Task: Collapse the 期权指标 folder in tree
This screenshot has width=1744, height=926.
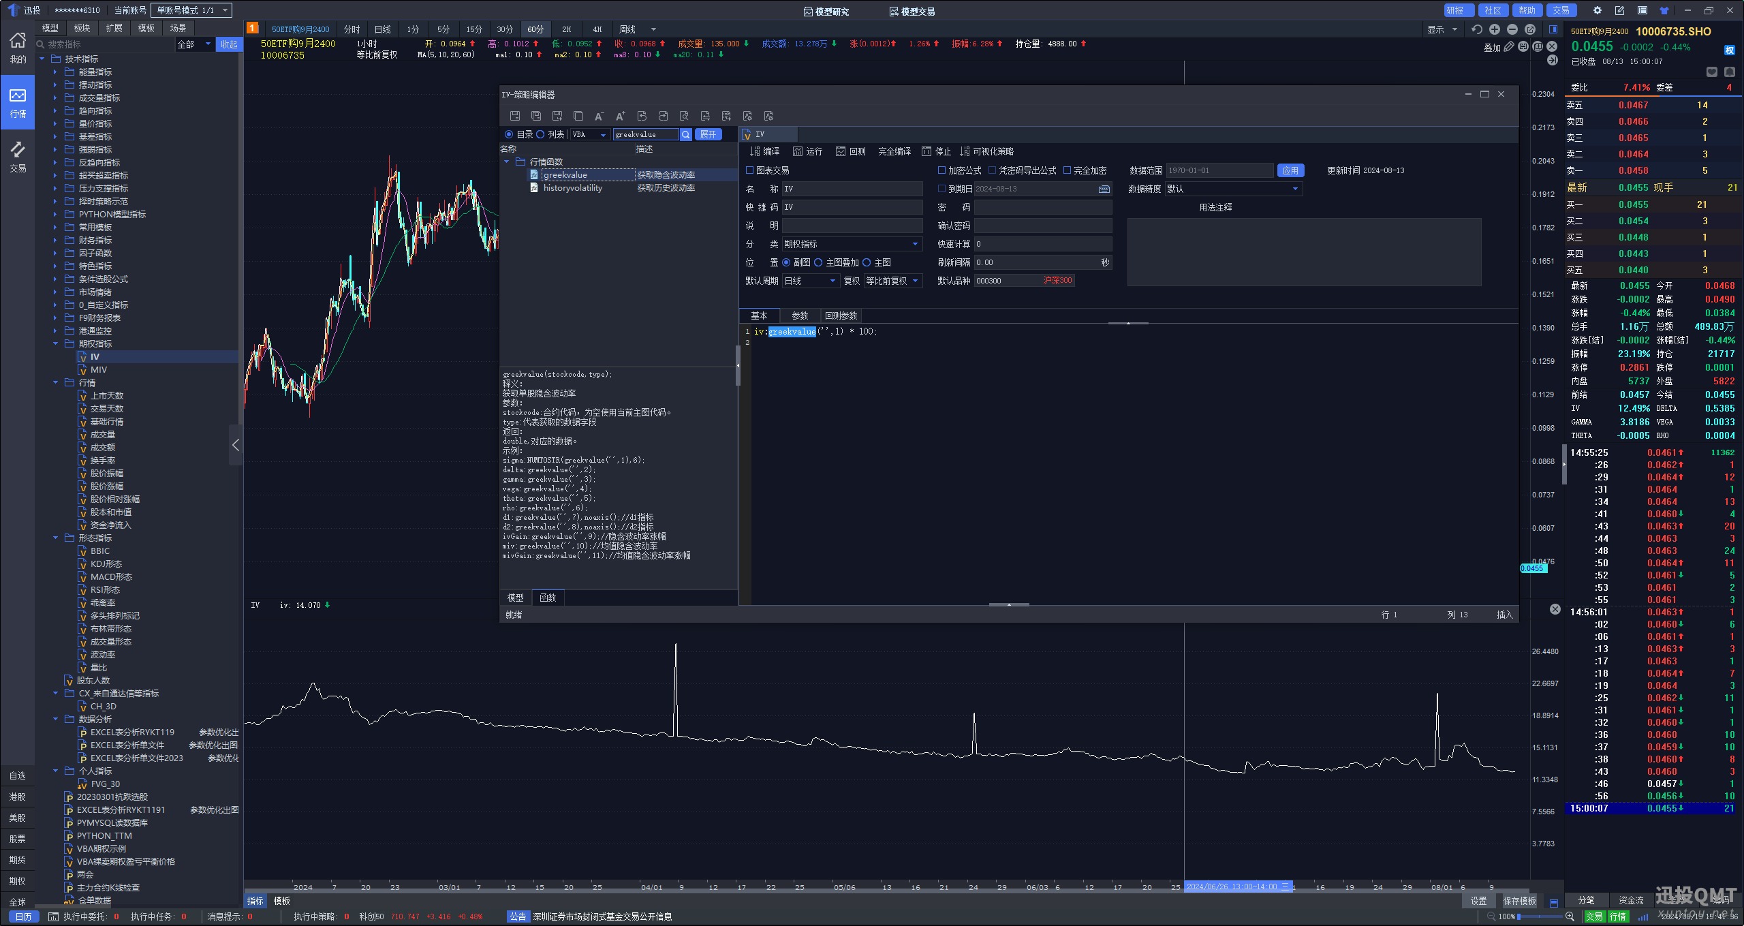Action: (56, 344)
